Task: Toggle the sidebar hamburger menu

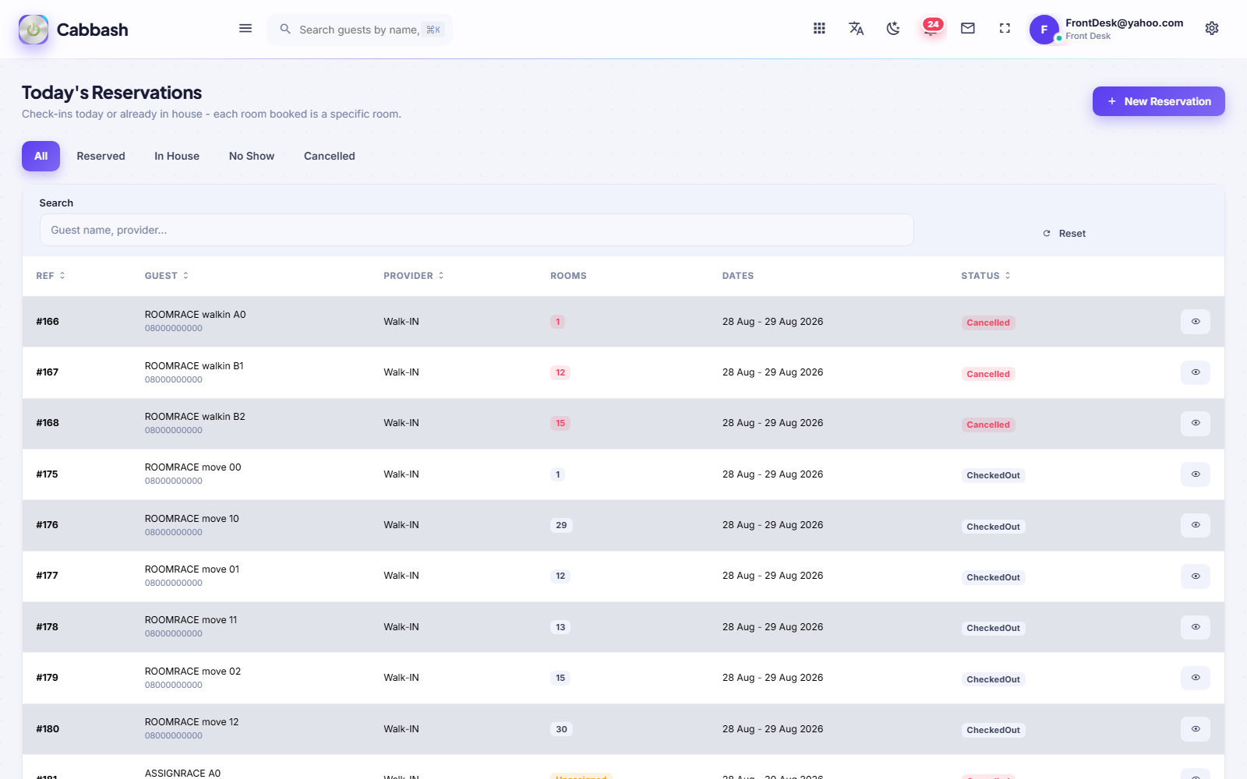Action: coord(246,29)
